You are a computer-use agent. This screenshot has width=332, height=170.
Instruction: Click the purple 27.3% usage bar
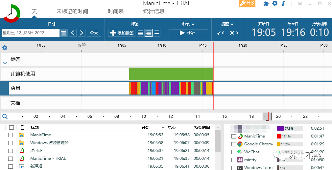(280, 128)
